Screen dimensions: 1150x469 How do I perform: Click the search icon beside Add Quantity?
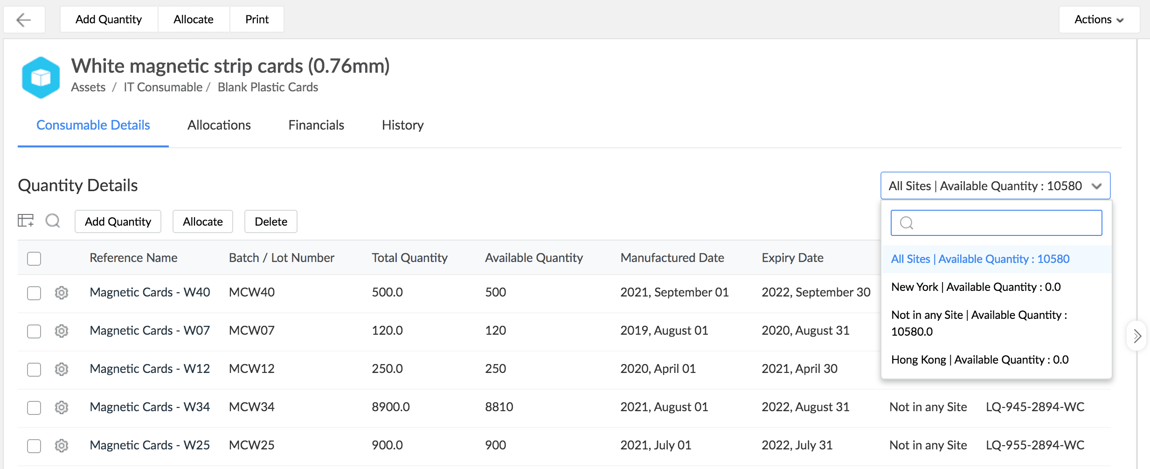[x=53, y=221]
